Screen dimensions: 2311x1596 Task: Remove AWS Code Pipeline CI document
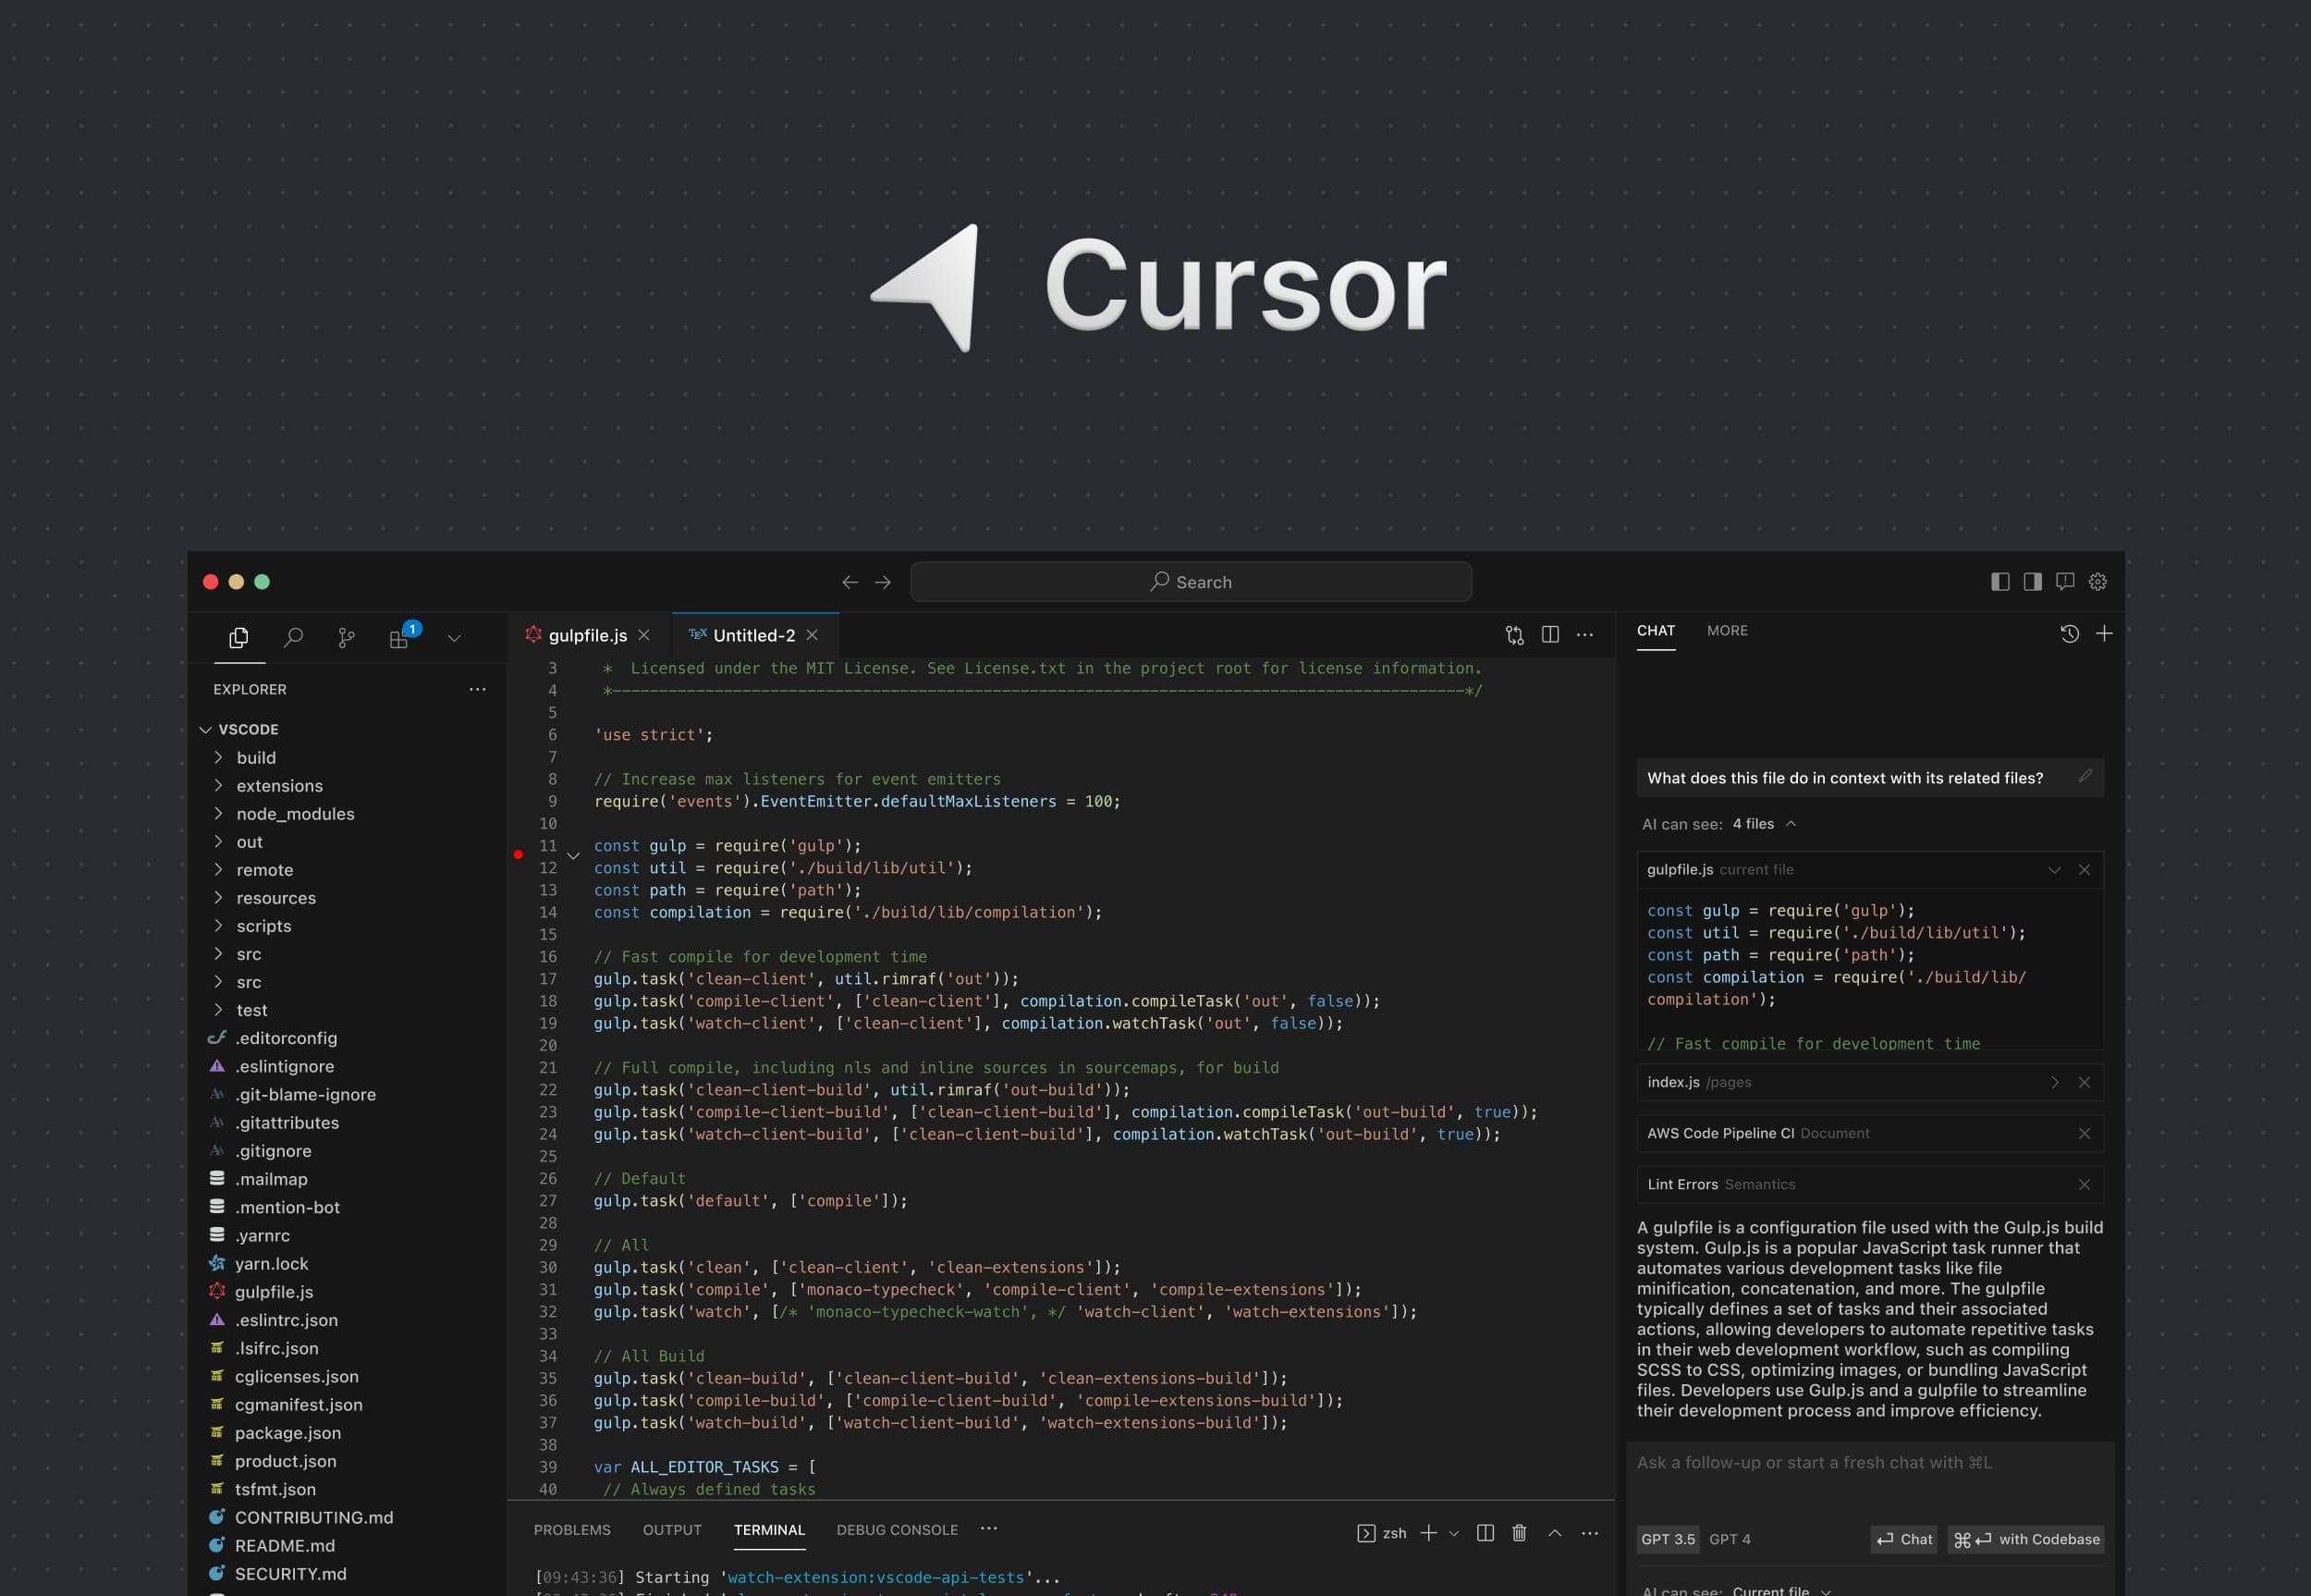coord(2085,1133)
